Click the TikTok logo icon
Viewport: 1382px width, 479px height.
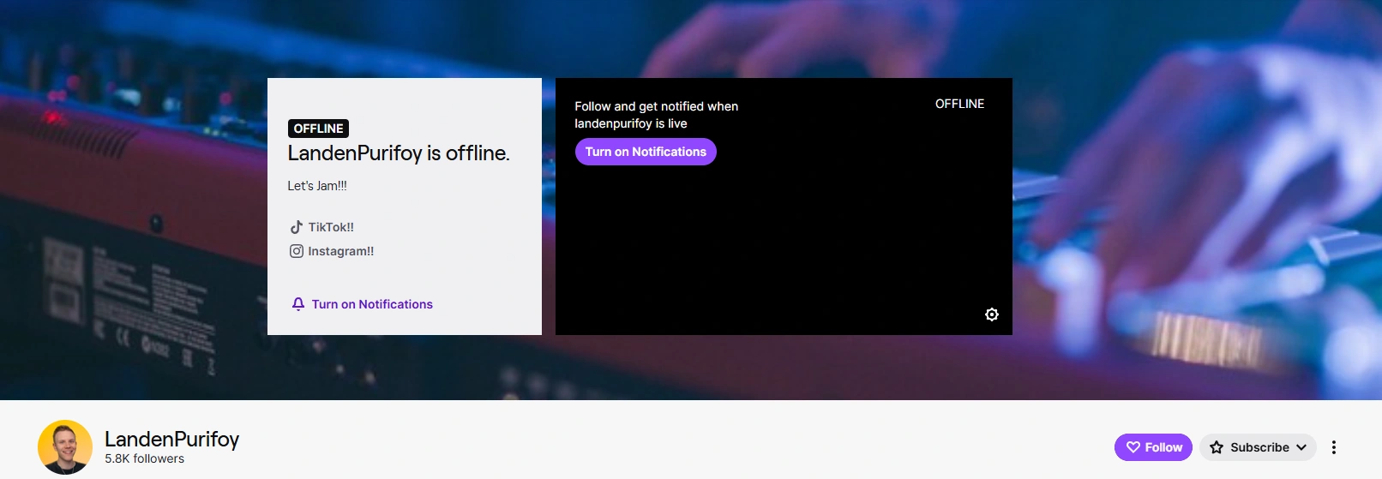pos(297,227)
